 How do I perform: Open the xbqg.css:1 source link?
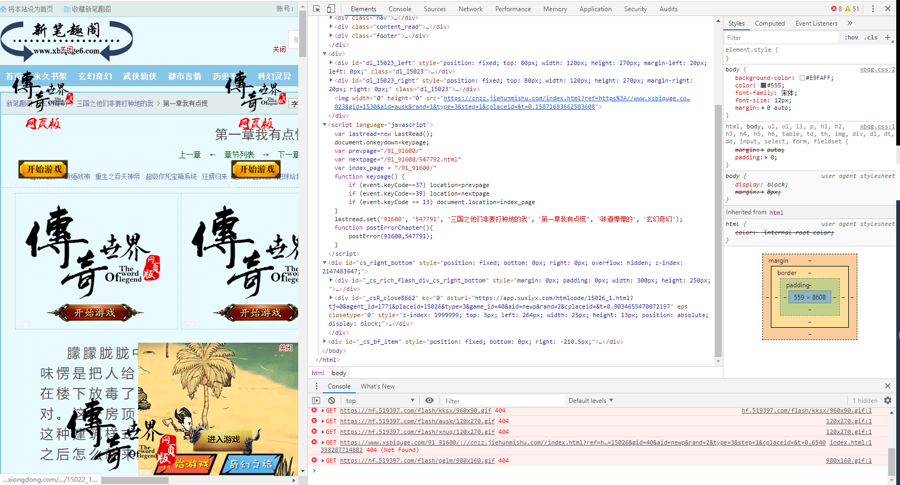(x=877, y=126)
